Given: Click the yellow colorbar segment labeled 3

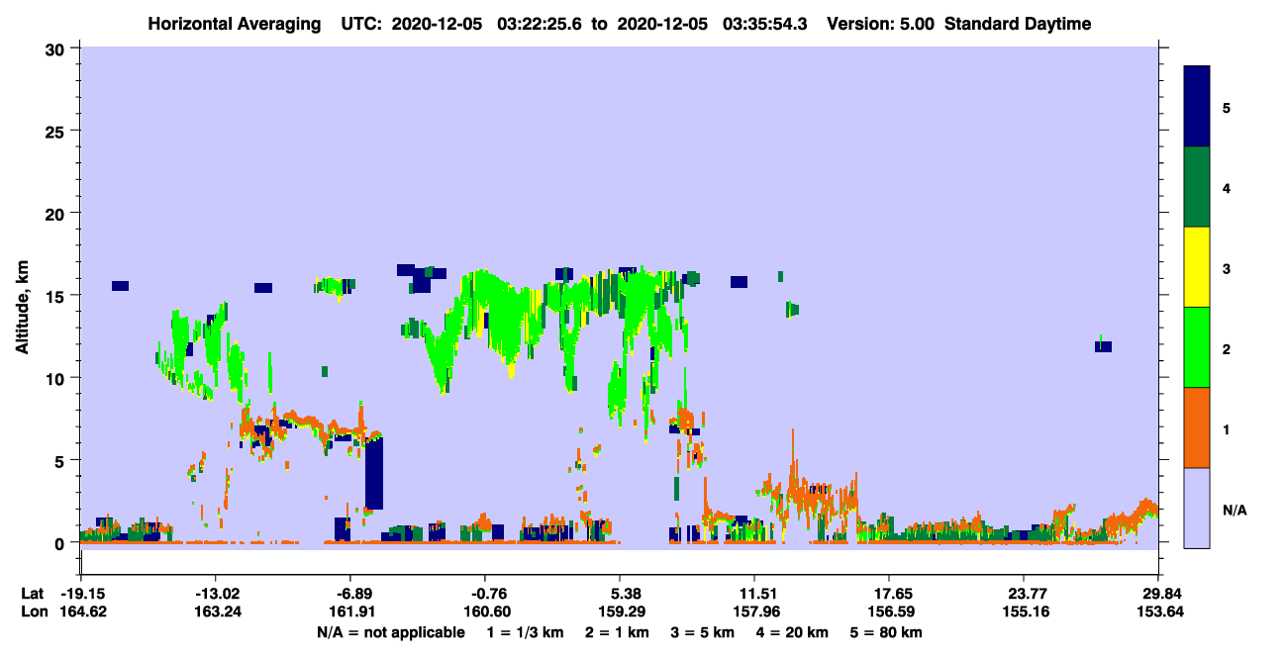Looking at the screenshot, I should click(1197, 267).
